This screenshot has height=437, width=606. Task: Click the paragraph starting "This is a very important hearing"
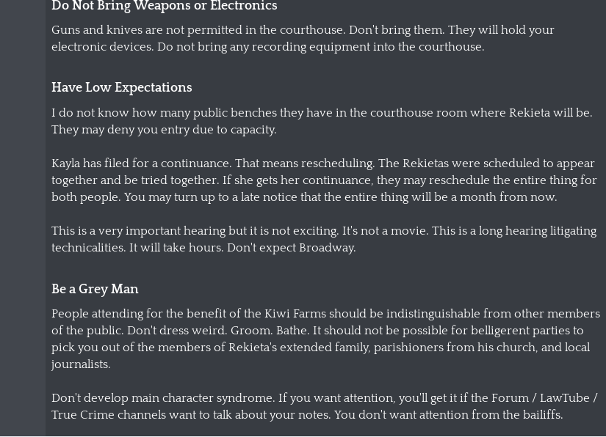pos(323,239)
